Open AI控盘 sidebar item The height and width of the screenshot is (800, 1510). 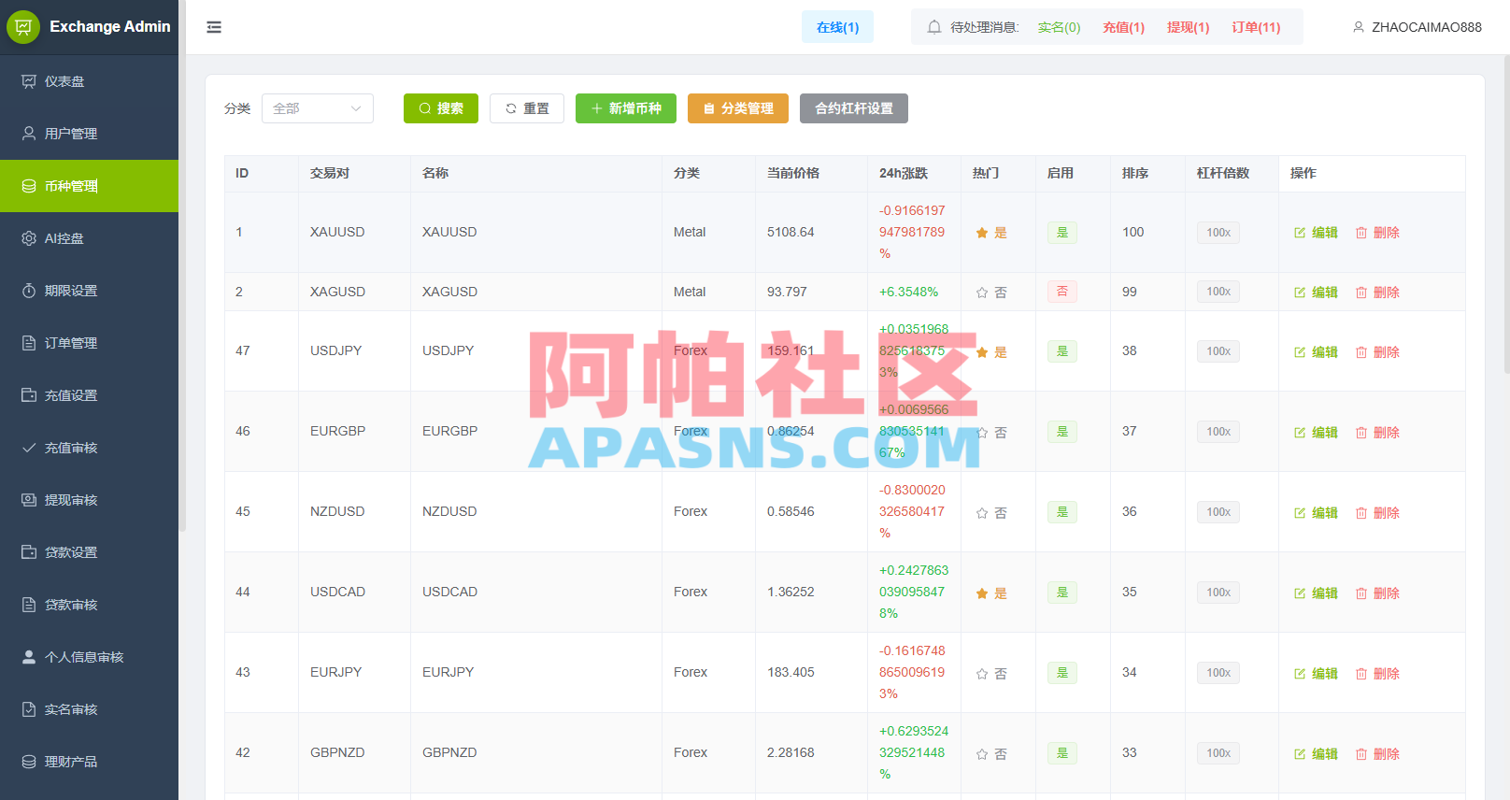coord(89,238)
